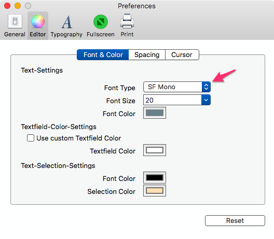
Task: Open the Textfield Color white swatch
Action: [x=155, y=150]
